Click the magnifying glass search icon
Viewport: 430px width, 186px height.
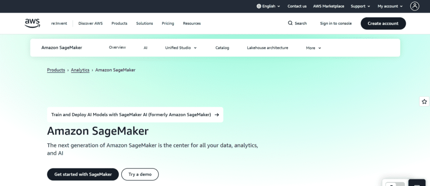coord(290,23)
